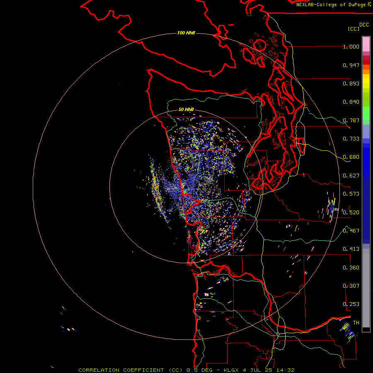Image resolution: width=373 pixels, height=373 pixels.
Task: Select the 0.253 scale value
Action: (351, 304)
